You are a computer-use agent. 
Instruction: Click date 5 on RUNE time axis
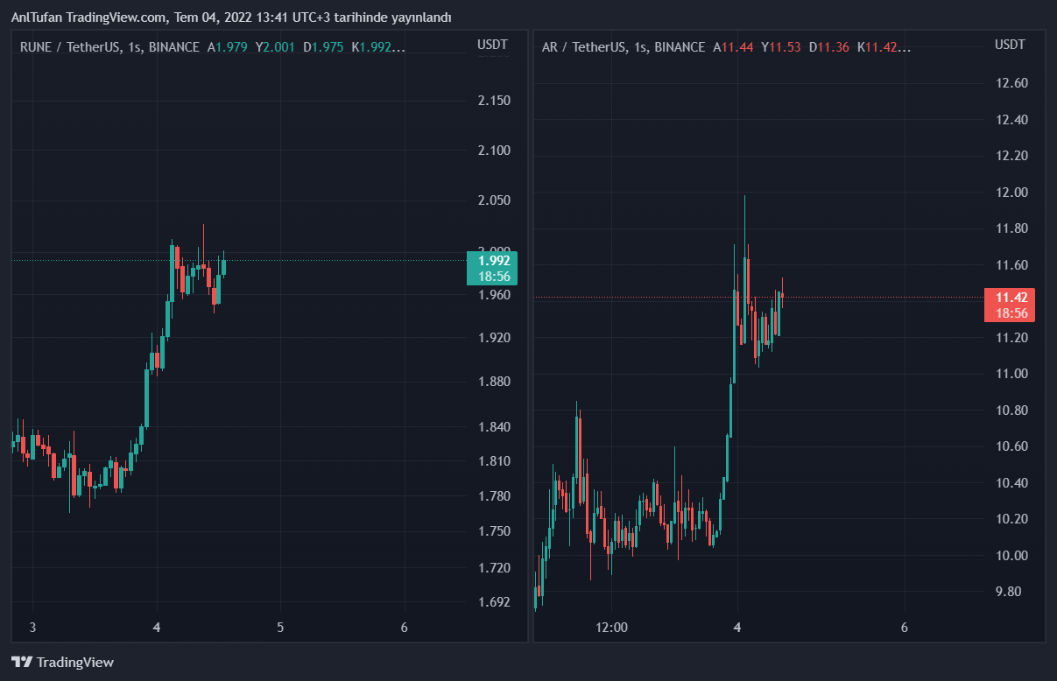tap(280, 628)
